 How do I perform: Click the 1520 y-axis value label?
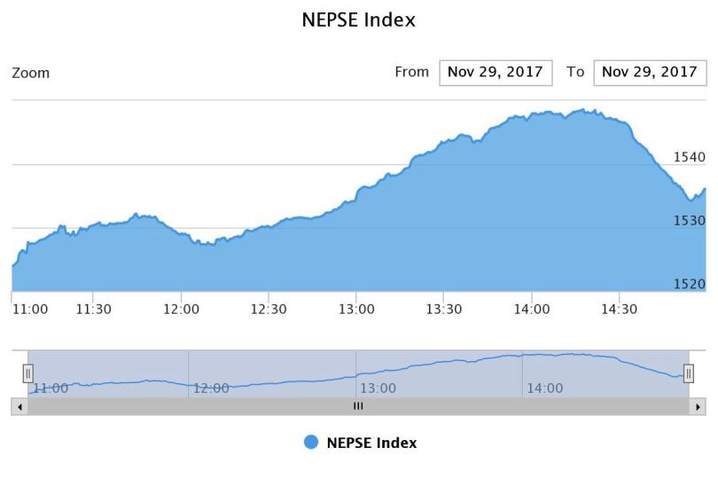point(689,285)
